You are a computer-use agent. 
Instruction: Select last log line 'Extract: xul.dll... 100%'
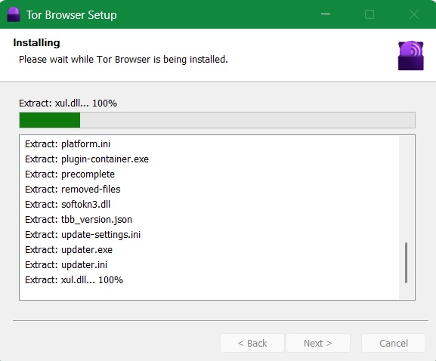coord(74,280)
